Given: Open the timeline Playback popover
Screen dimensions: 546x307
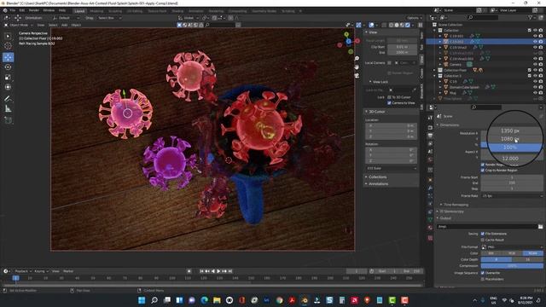Looking at the screenshot, I should click(x=23, y=271).
